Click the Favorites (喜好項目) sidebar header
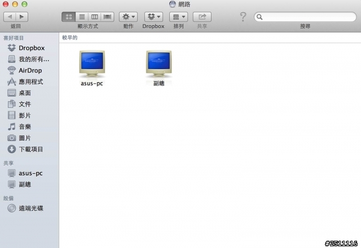The height and width of the screenshot is (248, 361). click(14, 38)
